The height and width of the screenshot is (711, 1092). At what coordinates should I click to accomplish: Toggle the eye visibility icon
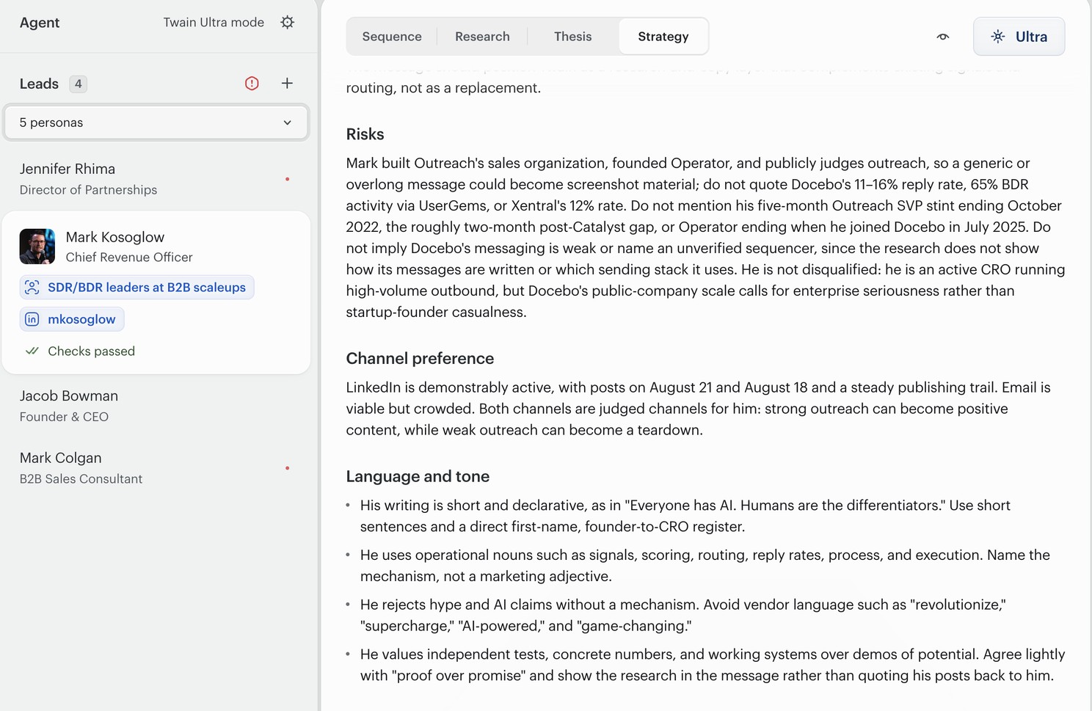point(943,37)
